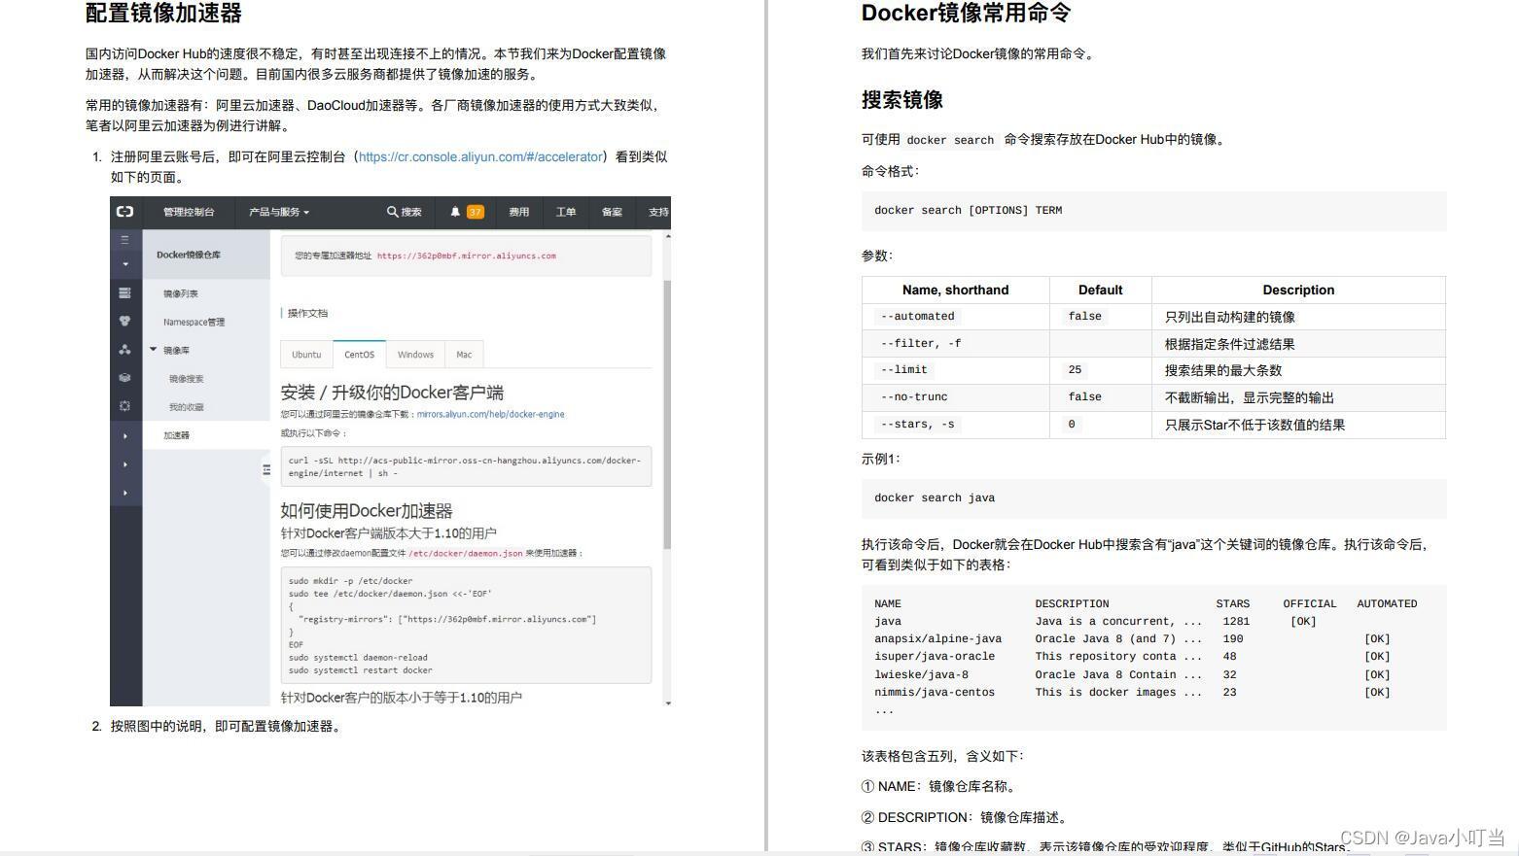
Task: Click the nimmis/java-centos result row
Action: [1132, 693]
